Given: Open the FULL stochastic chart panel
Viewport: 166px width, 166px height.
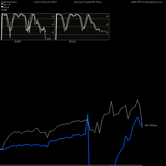Looking at the screenshot, I should click(82, 27).
